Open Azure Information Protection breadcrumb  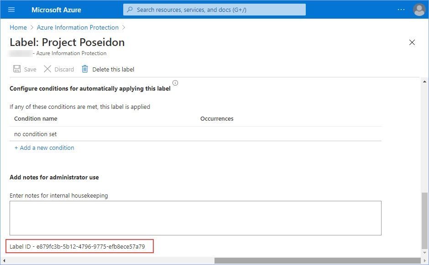point(78,28)
